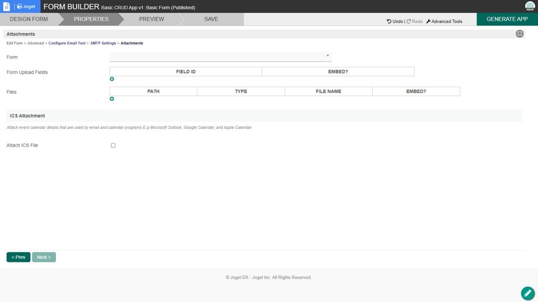Click Undo in the toolbar

click(395, 21)
